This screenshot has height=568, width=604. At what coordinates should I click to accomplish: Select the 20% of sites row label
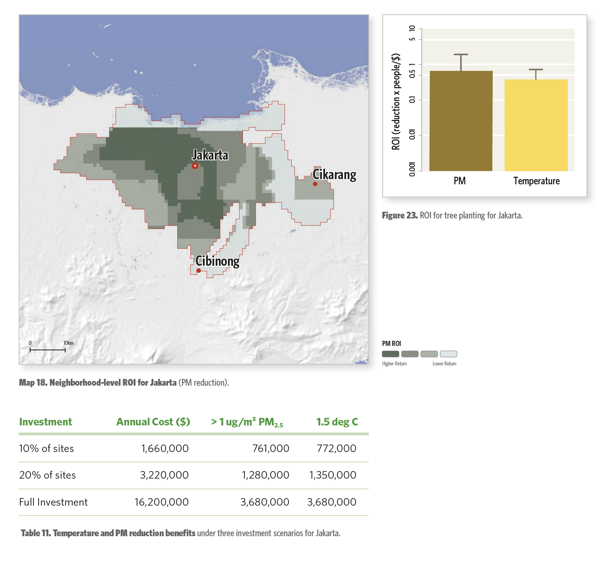tap(47, 475)
